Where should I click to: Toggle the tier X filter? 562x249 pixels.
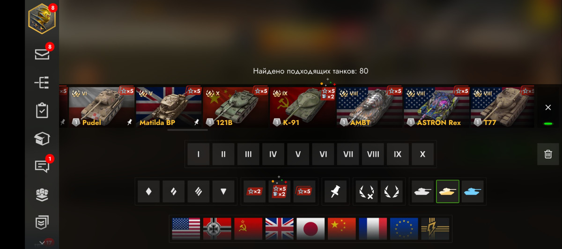coord(423,154)
